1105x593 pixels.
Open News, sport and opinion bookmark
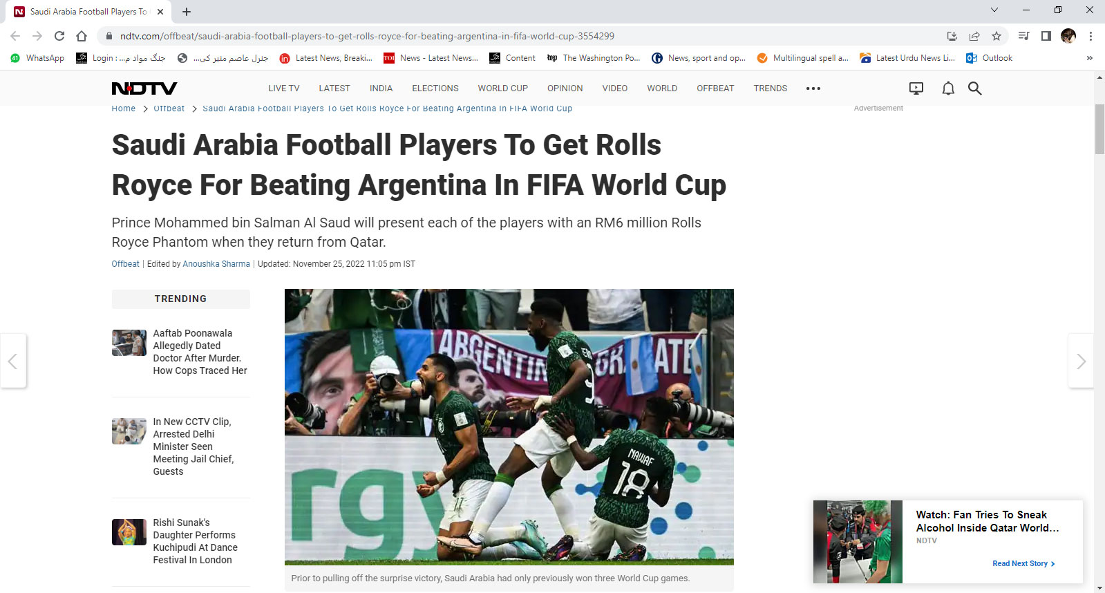point(699,58)
